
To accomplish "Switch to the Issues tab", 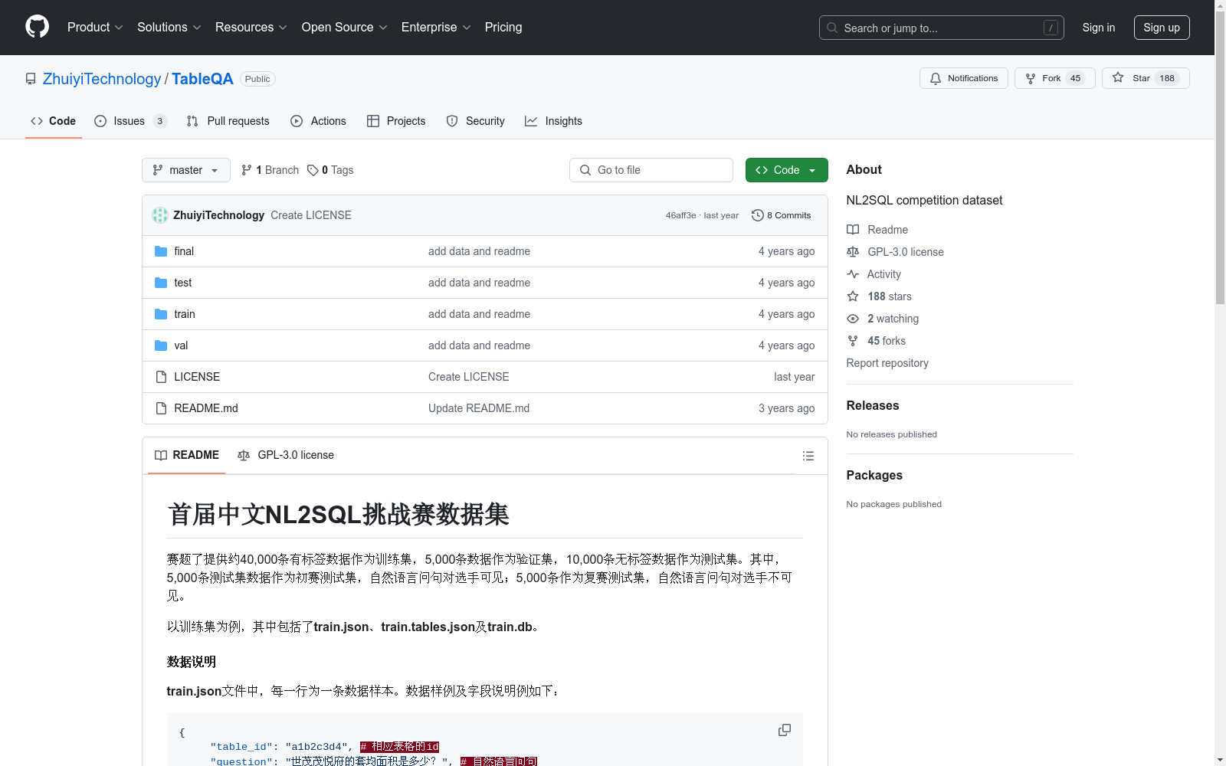I will tap(130, 121).
